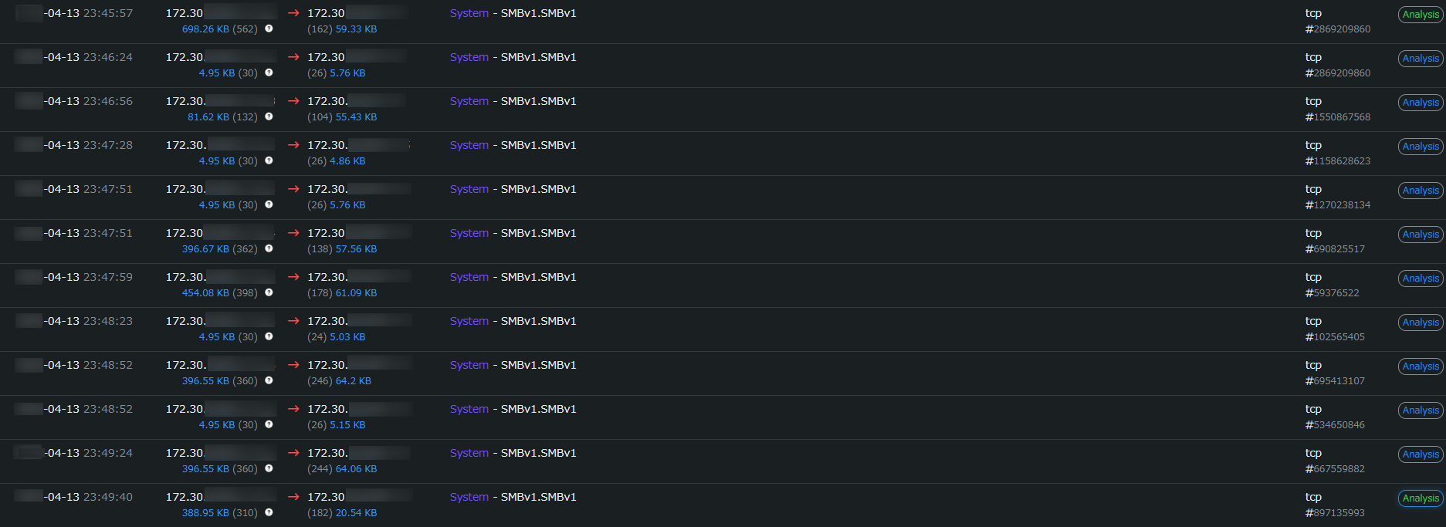Click System link in 23:46:56 row
Viewport: 1446px width, 527px height.
pos(469,101)
